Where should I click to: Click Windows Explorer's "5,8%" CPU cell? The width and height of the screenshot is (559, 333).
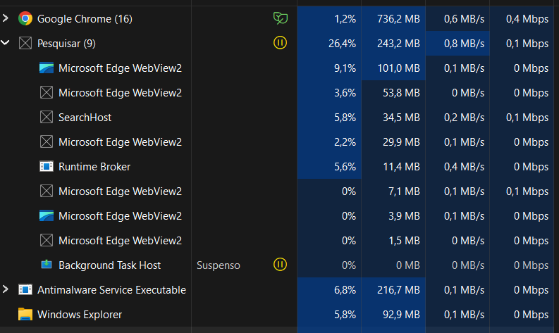click(x=329, y=314)
